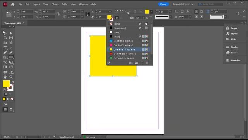Select the Zoom tool
This screenshot has width=248, height=140.
11,77
